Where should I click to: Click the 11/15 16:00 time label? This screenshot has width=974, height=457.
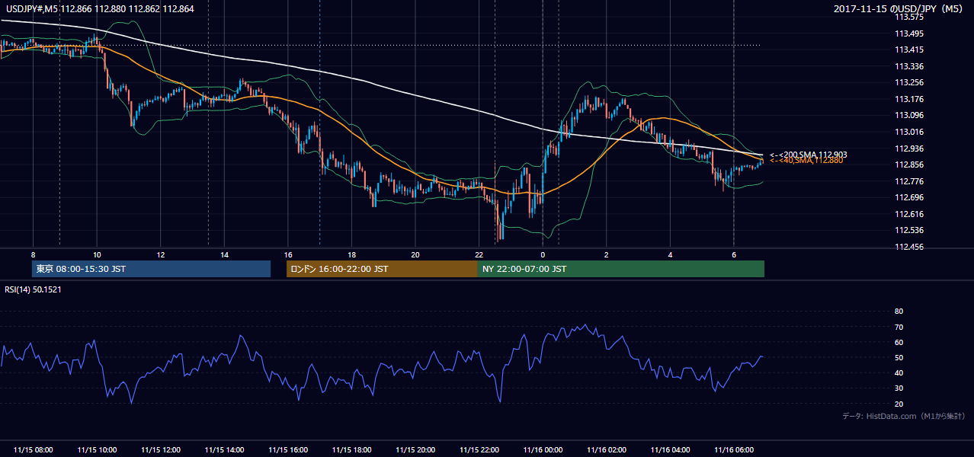288,450
